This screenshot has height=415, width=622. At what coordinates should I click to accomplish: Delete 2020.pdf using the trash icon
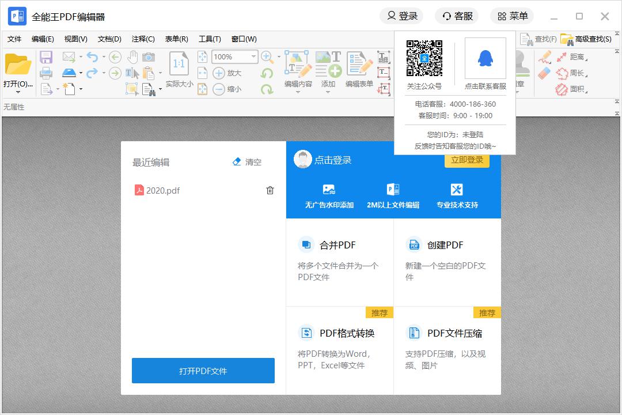(x=270, y=190)
